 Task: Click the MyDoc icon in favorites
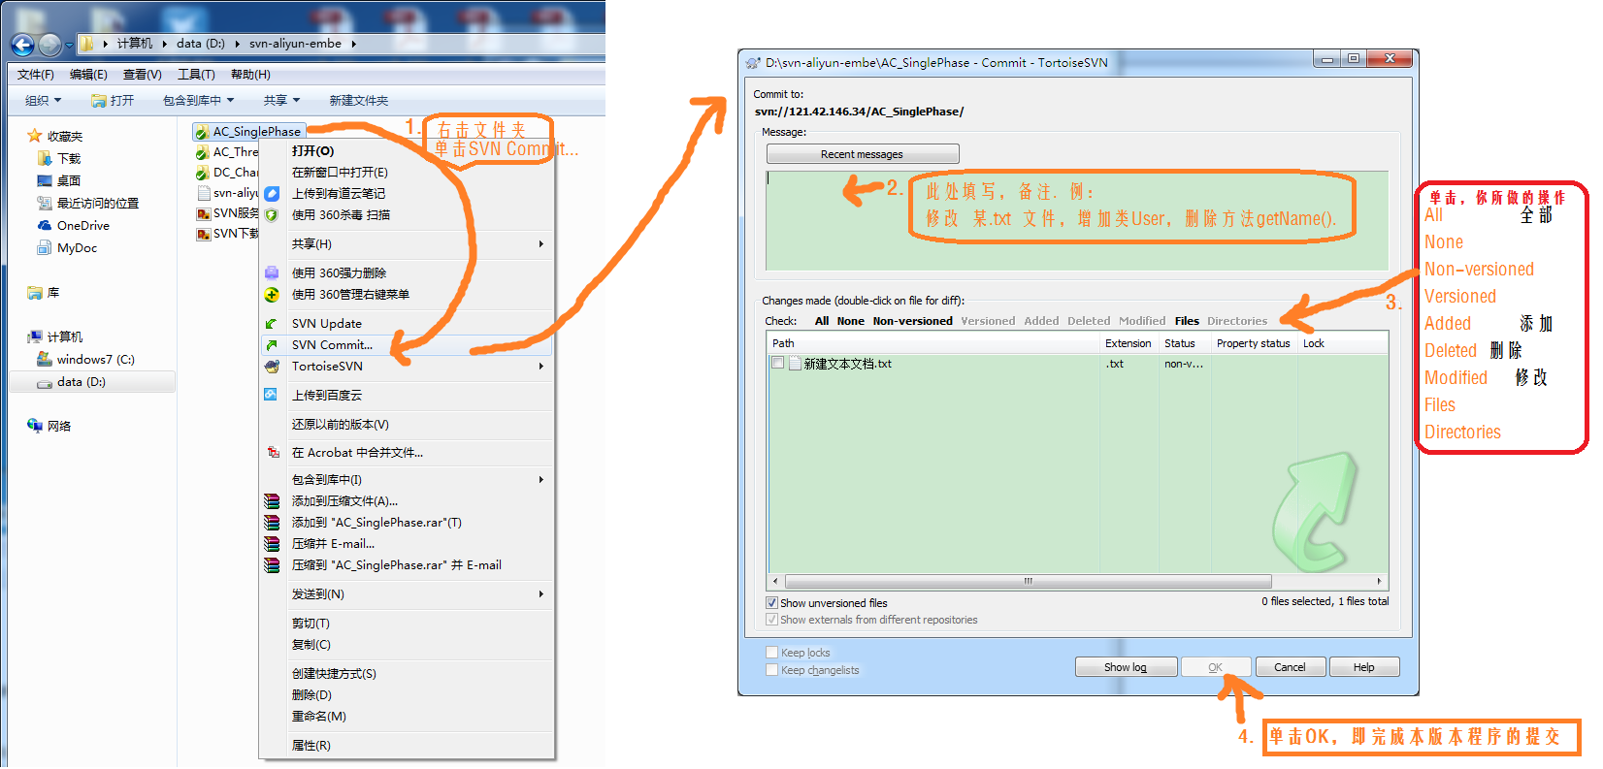[45, 247]
